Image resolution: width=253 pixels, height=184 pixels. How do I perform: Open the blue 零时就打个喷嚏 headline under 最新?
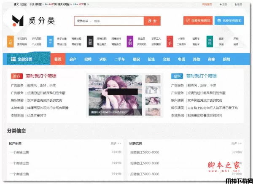click(202, 76)
